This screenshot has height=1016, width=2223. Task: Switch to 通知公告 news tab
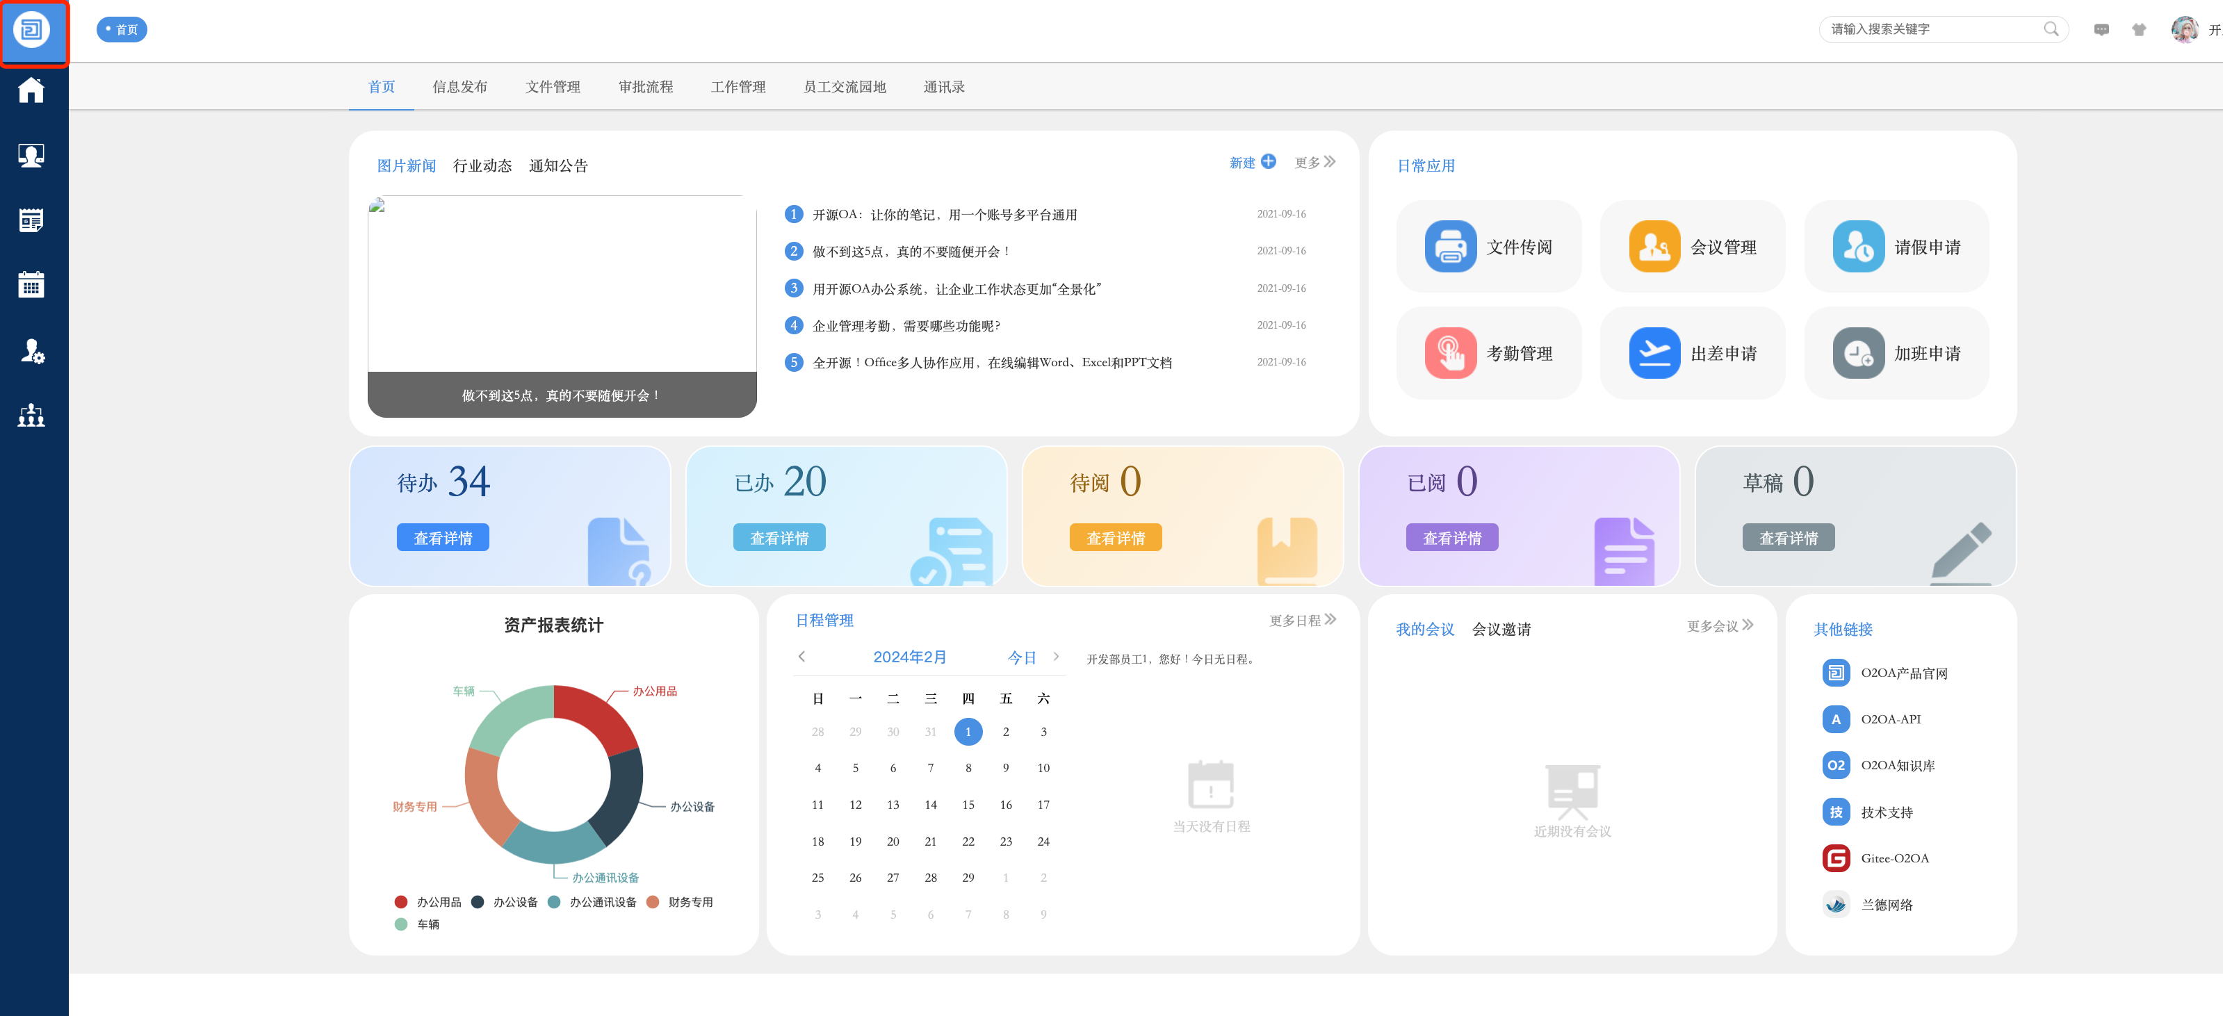click(x=557, y=165)
